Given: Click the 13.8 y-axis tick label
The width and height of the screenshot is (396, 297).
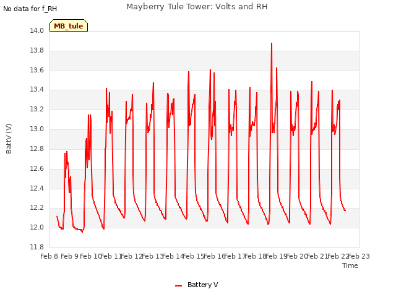Looking at the screenshot, I should (x=37, y=51).
